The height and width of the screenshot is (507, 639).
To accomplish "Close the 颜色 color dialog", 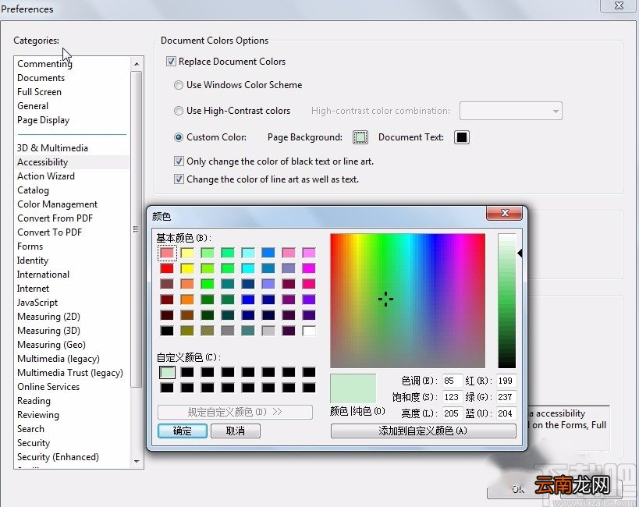I will point(505,213).
